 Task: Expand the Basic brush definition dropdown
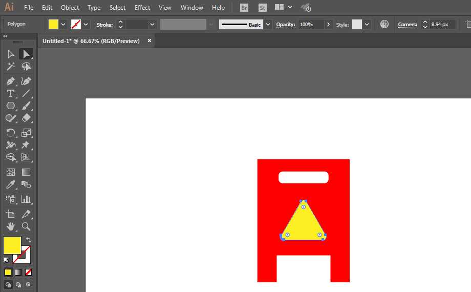(x=268, y=25)
